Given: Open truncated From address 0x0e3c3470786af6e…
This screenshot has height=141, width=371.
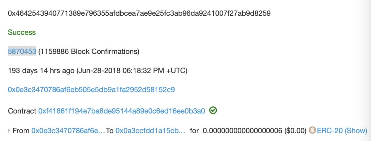Looking at the screenshot, I should click(68, 130).
